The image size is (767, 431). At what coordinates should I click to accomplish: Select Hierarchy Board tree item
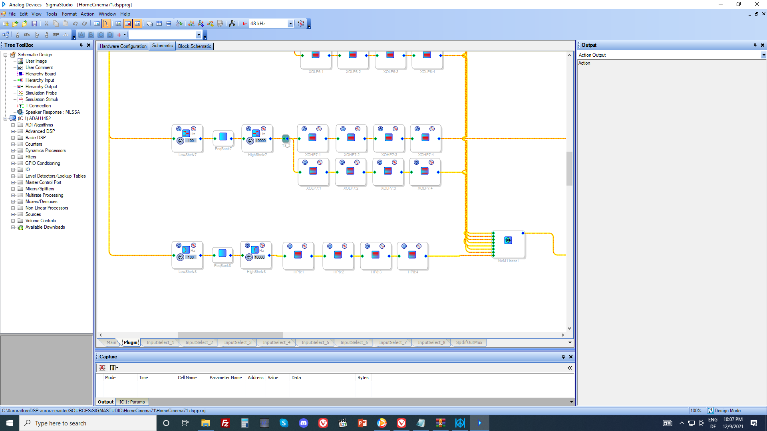[x=40, y=74]
